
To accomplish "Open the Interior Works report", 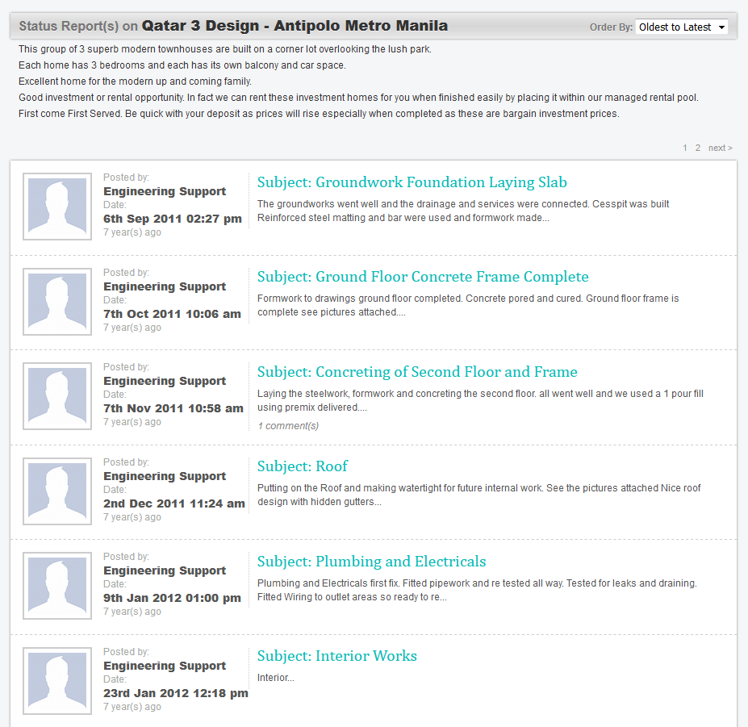I will tap(336, 656).
